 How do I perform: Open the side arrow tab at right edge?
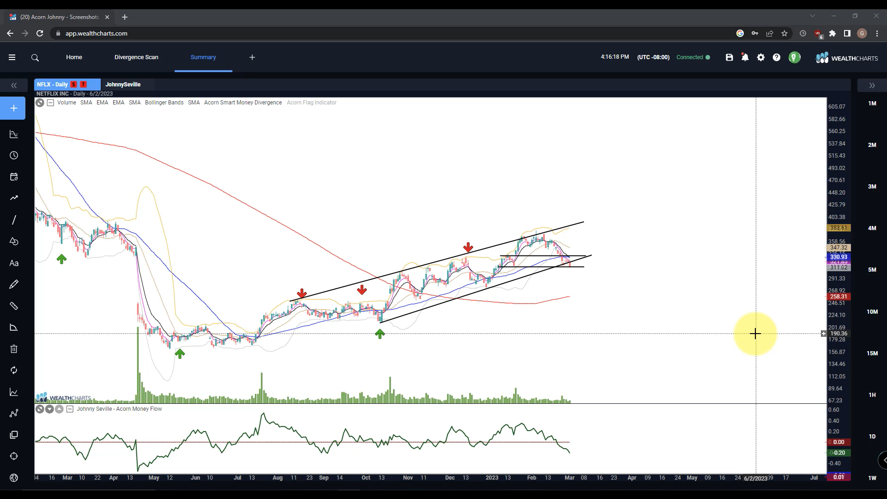(x=883, y=460)
